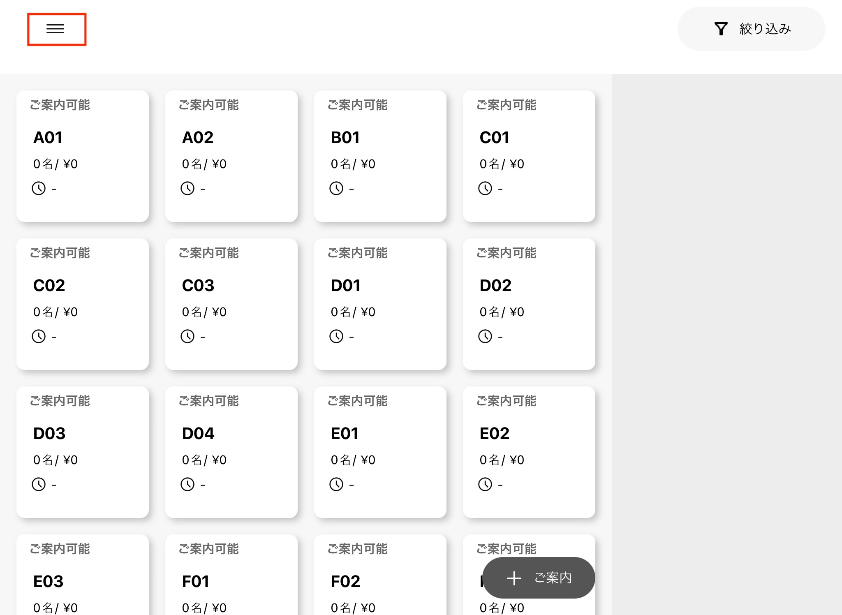
Task: Select table card D04
Action: (x=231, y=452)
